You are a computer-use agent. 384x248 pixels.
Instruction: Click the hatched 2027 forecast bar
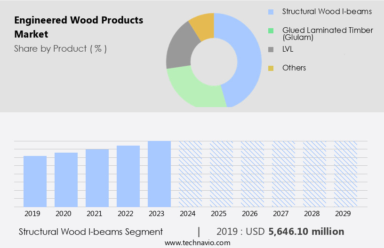[x=283, y=174]
